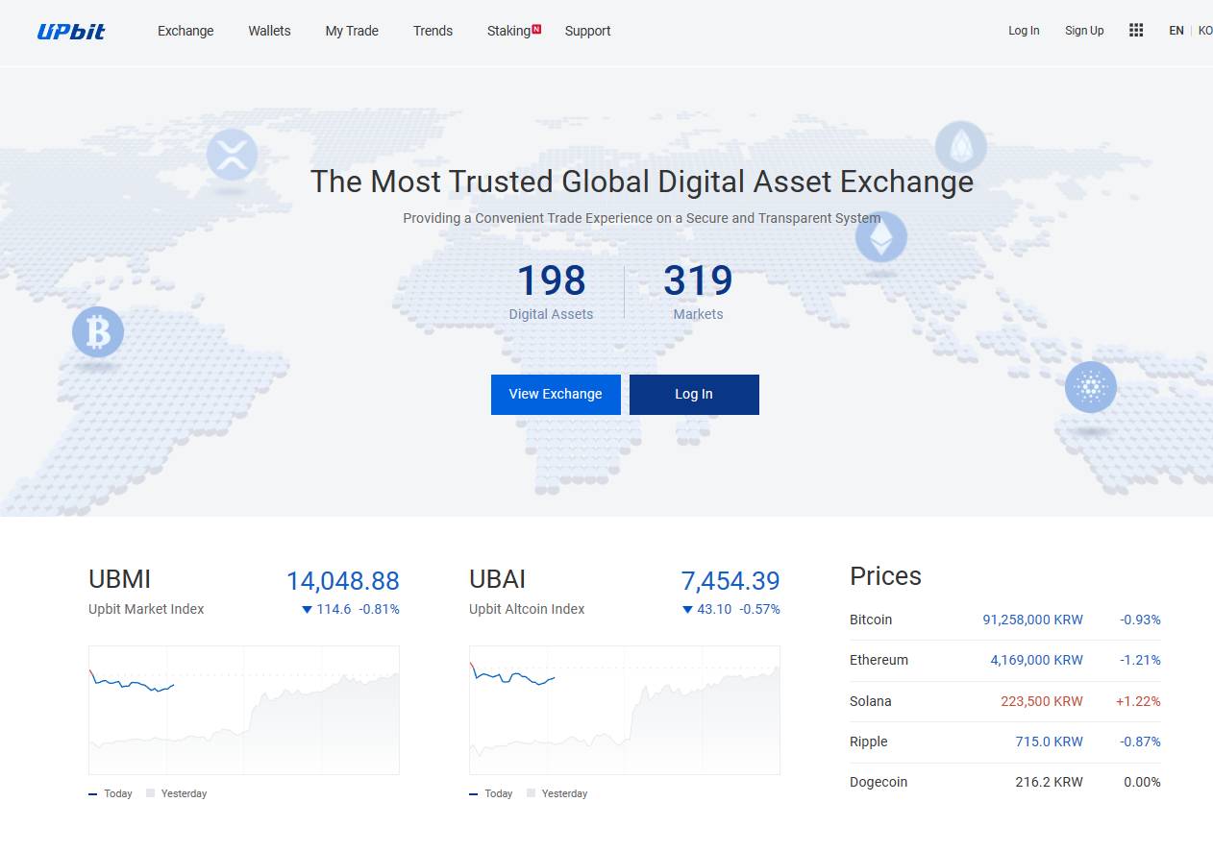The width and height of the screenshot is (1213, 851).
Task: Open the Trends page
Action: tap(433, 31)
